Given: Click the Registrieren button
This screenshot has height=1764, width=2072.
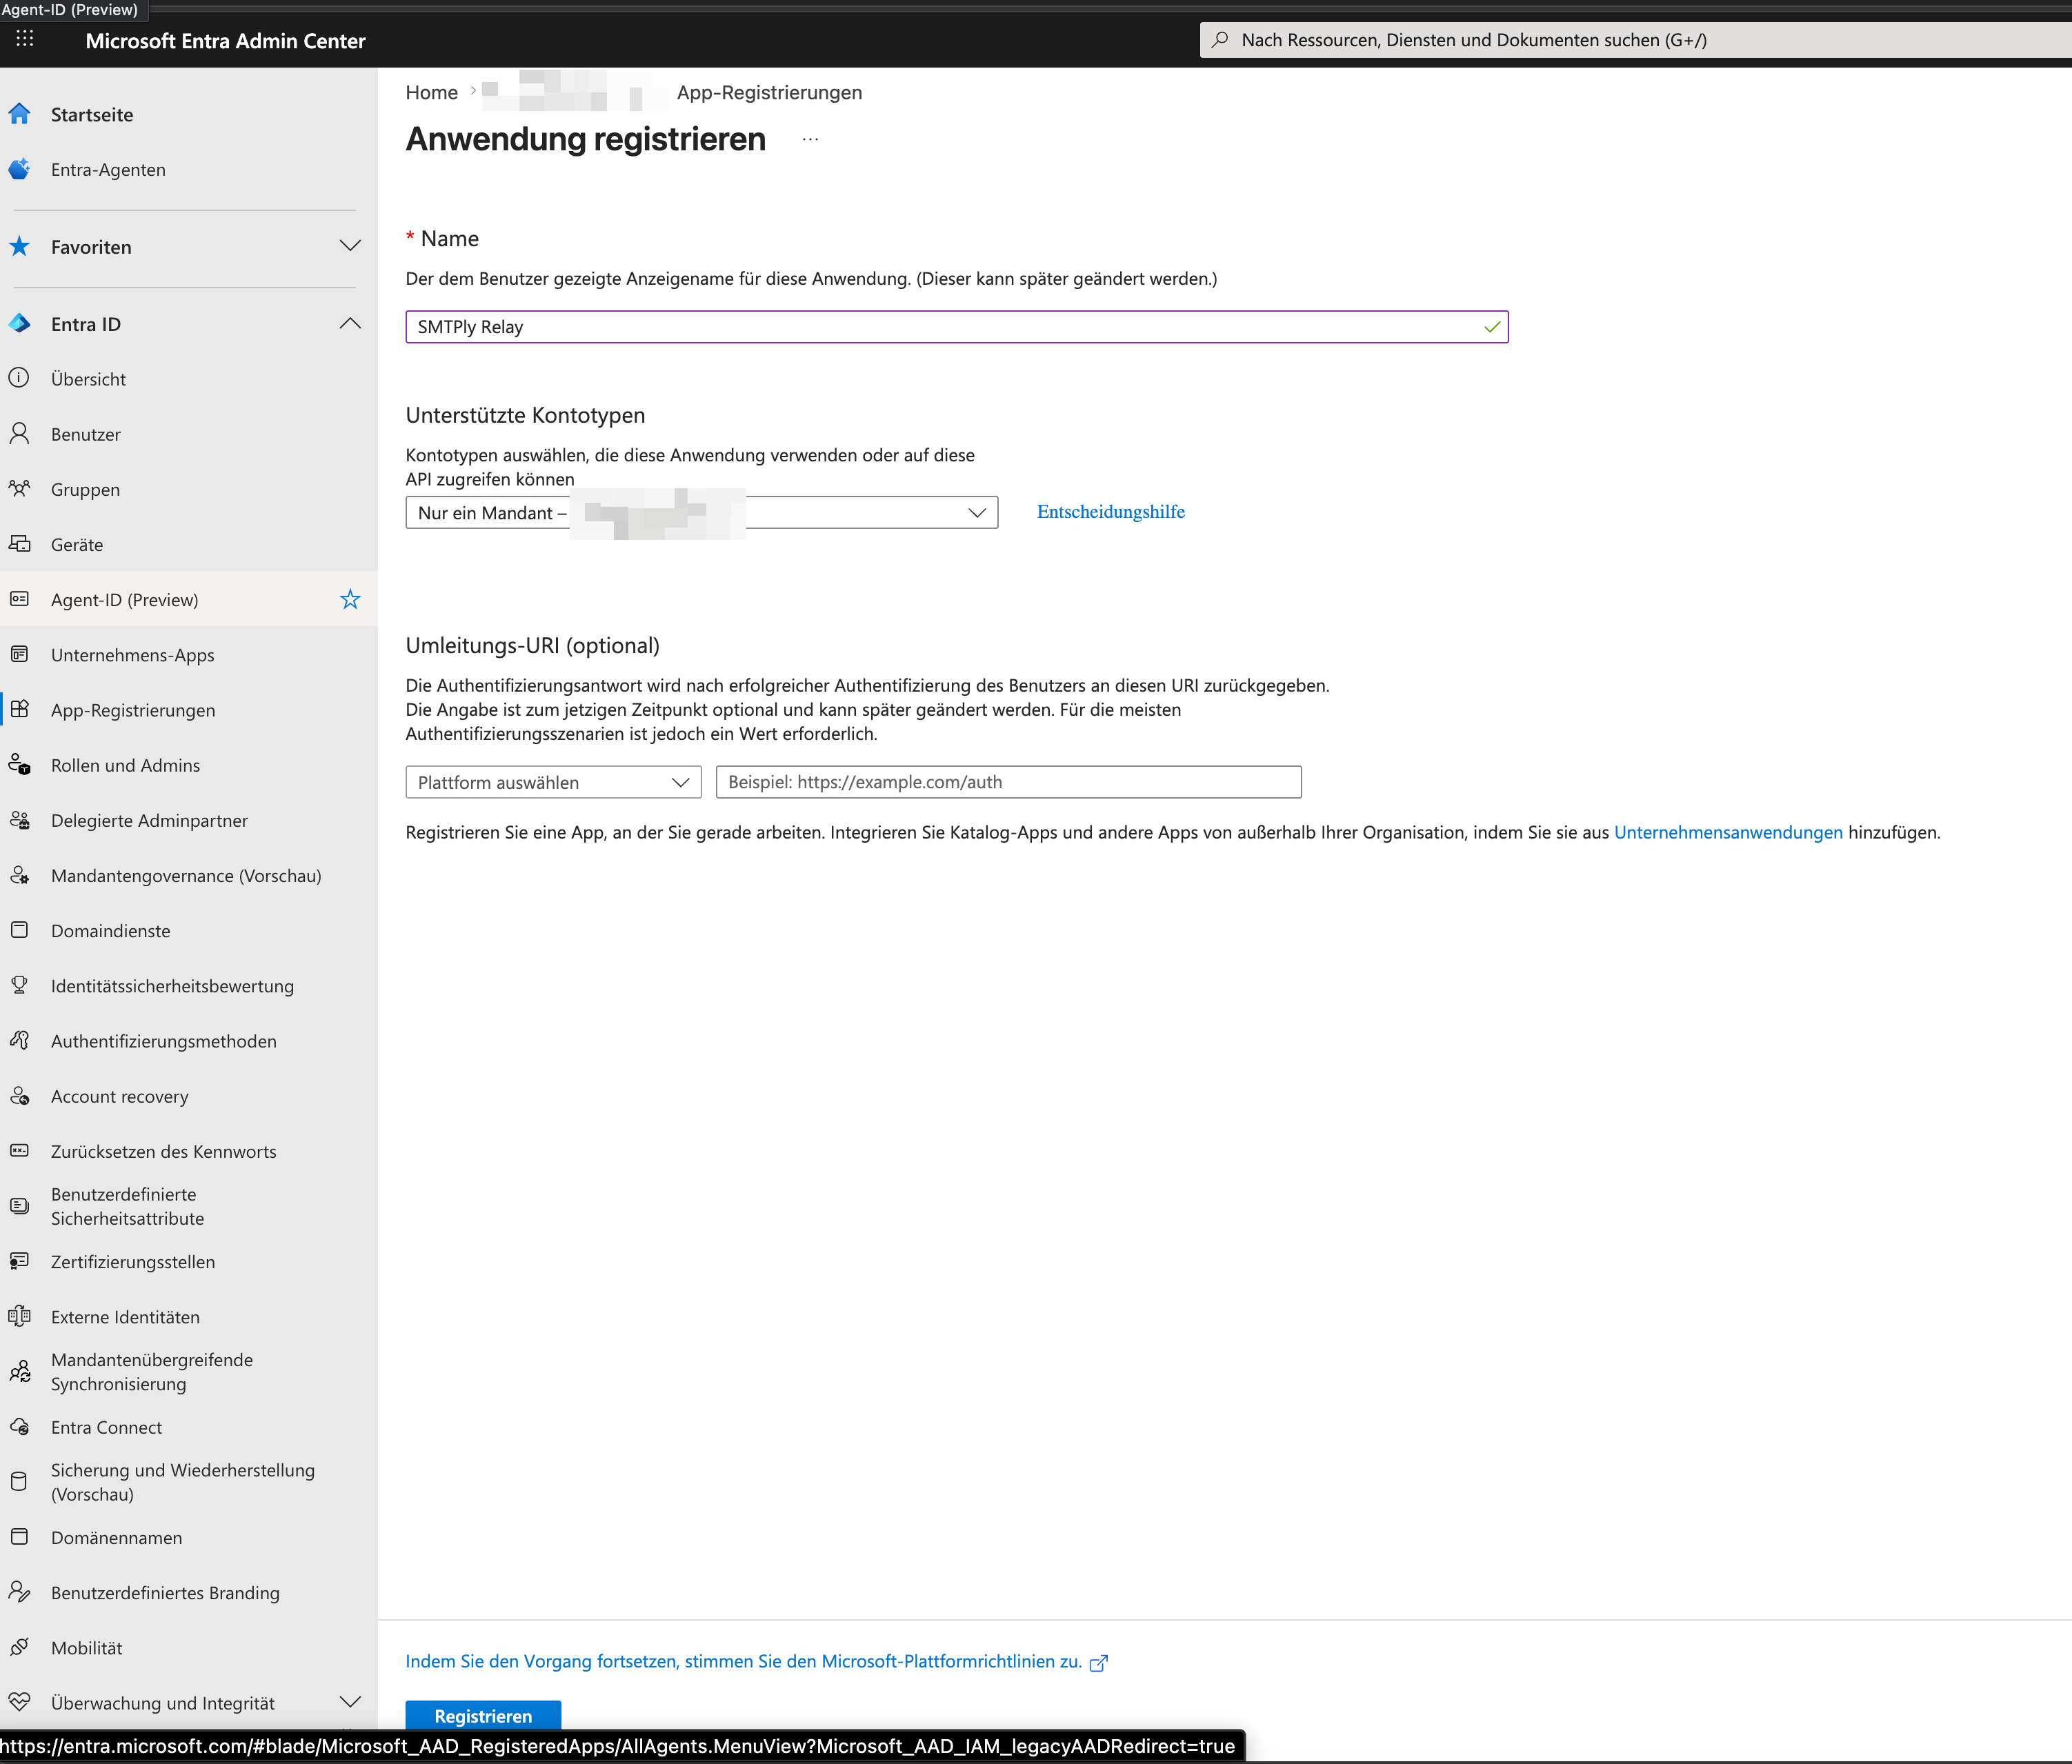Looking at the screenshot, I should [x=483, y=1715].
